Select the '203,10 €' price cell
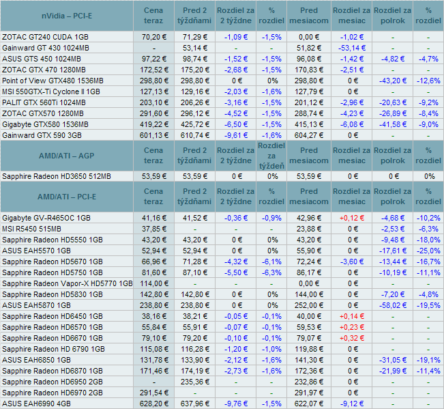 [x=154, y=102]
